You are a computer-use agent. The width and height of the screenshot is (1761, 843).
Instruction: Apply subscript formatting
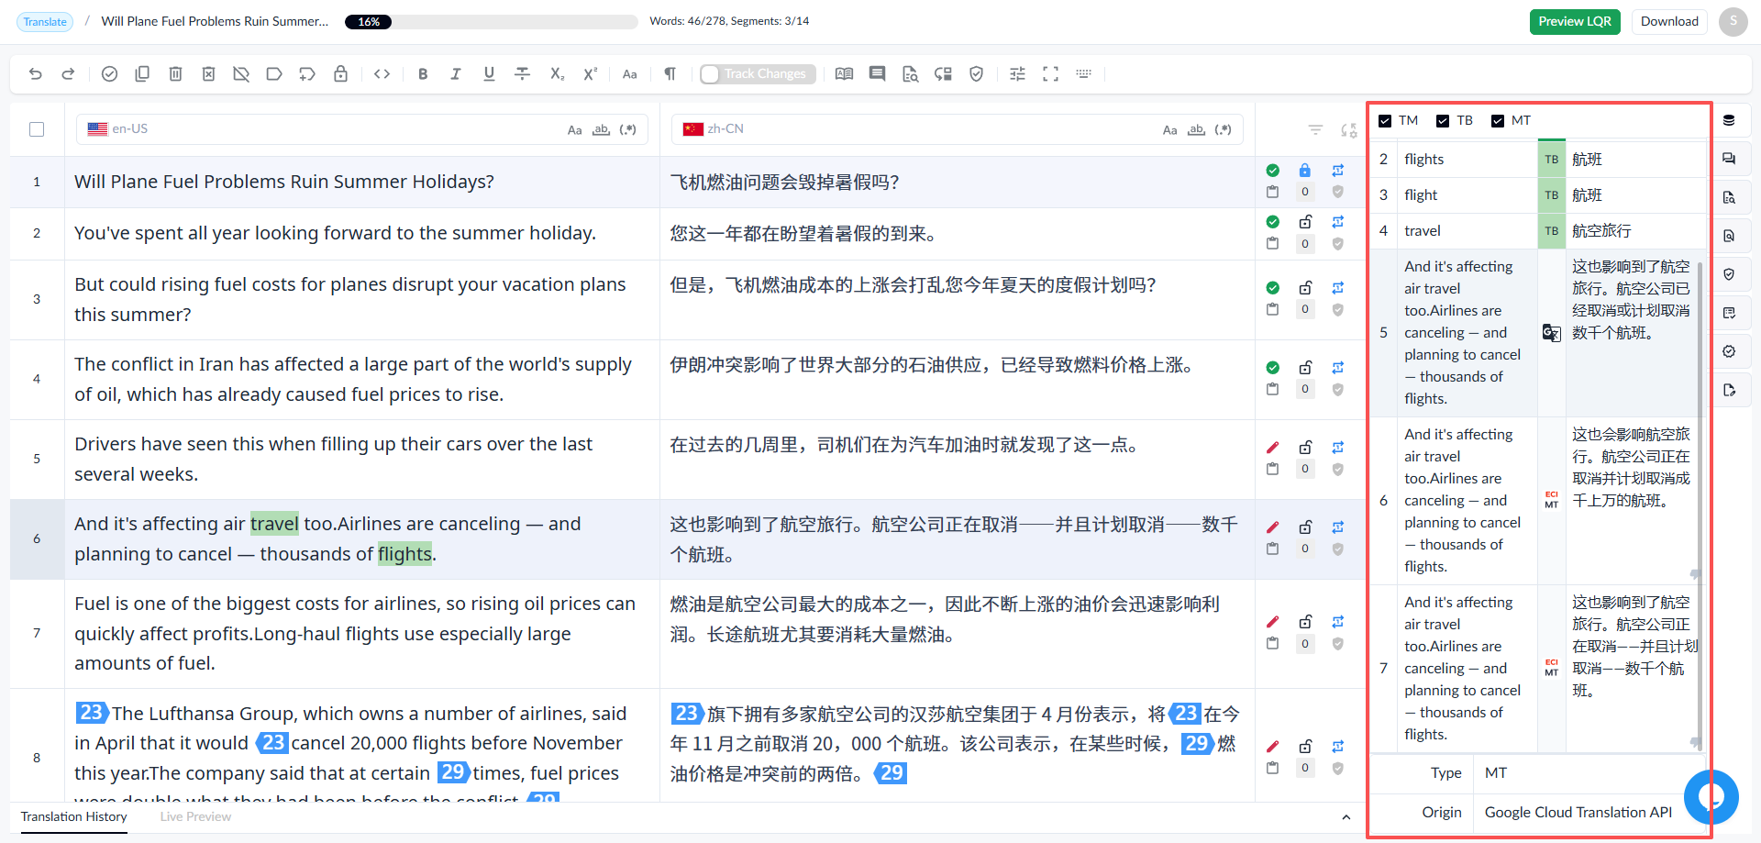[557, 74]
